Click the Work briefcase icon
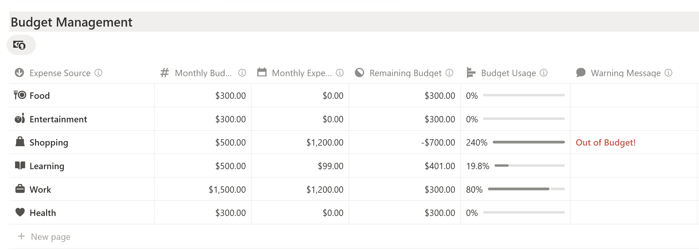This screenshot has height=251, width=699. (20, 189)
